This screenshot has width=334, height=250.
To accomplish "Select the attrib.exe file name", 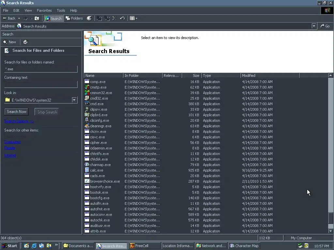I will click(98, 231).
